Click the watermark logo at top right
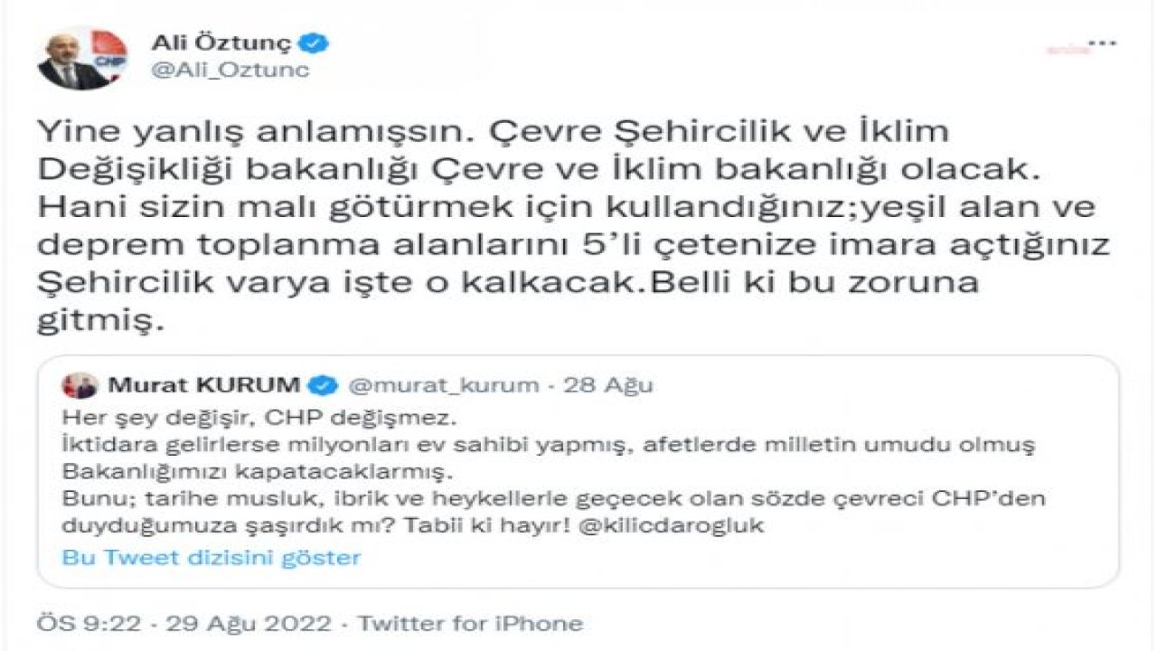Screen dimensions: 1157x651 [x=1070, y=49]
